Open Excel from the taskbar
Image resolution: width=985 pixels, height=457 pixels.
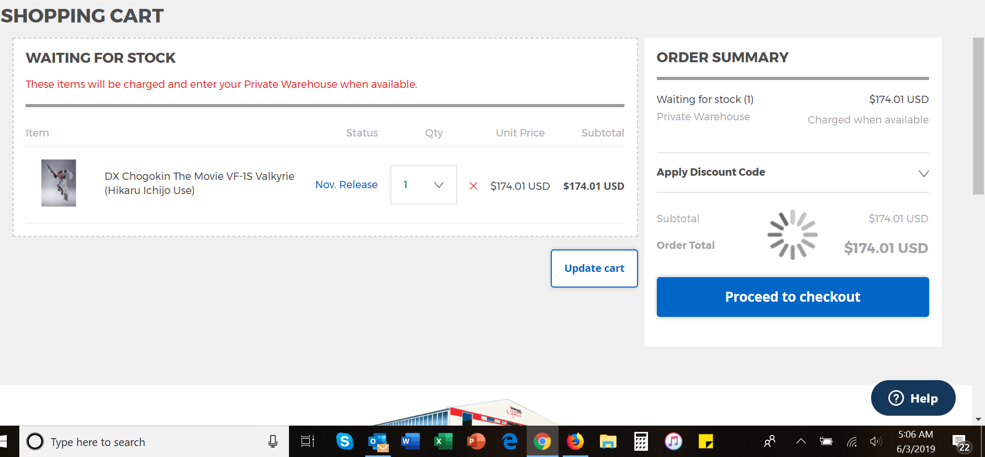pyautogui.click(x=443, y=442)
